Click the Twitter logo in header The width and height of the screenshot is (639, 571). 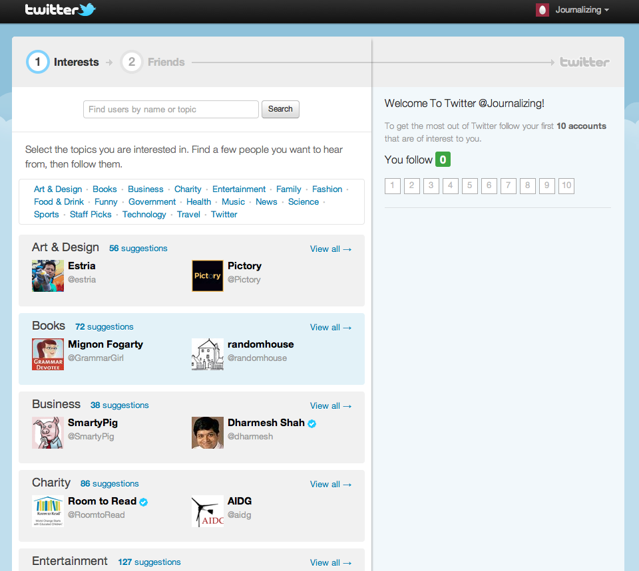click(x=61, y=9)
